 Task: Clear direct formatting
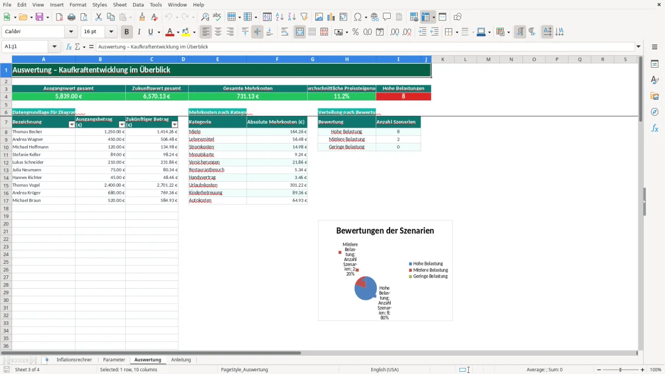tap(154, 17)
